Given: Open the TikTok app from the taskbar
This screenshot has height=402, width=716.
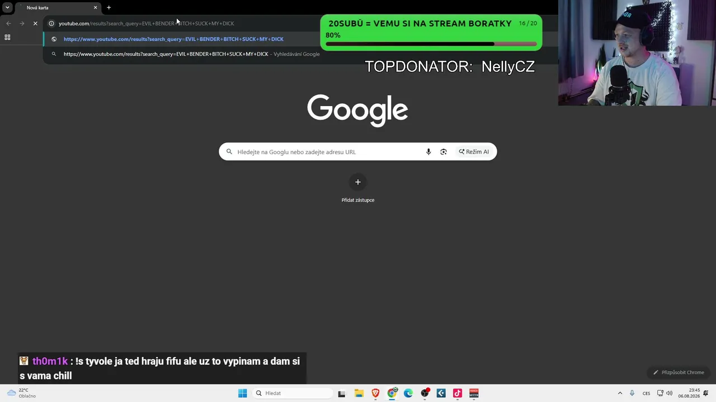Looking at the screenshot, I should [458, 393].
